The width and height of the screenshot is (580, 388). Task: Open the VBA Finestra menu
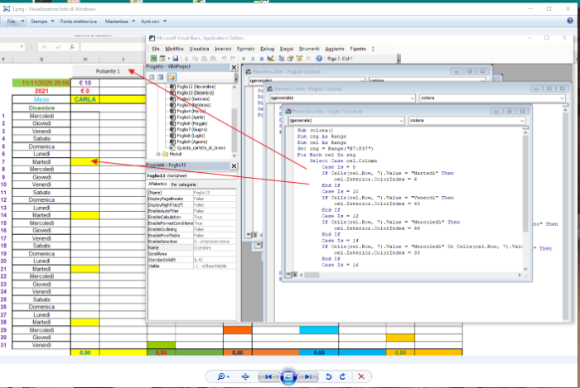pyautogui.click(x=358, y=49)
